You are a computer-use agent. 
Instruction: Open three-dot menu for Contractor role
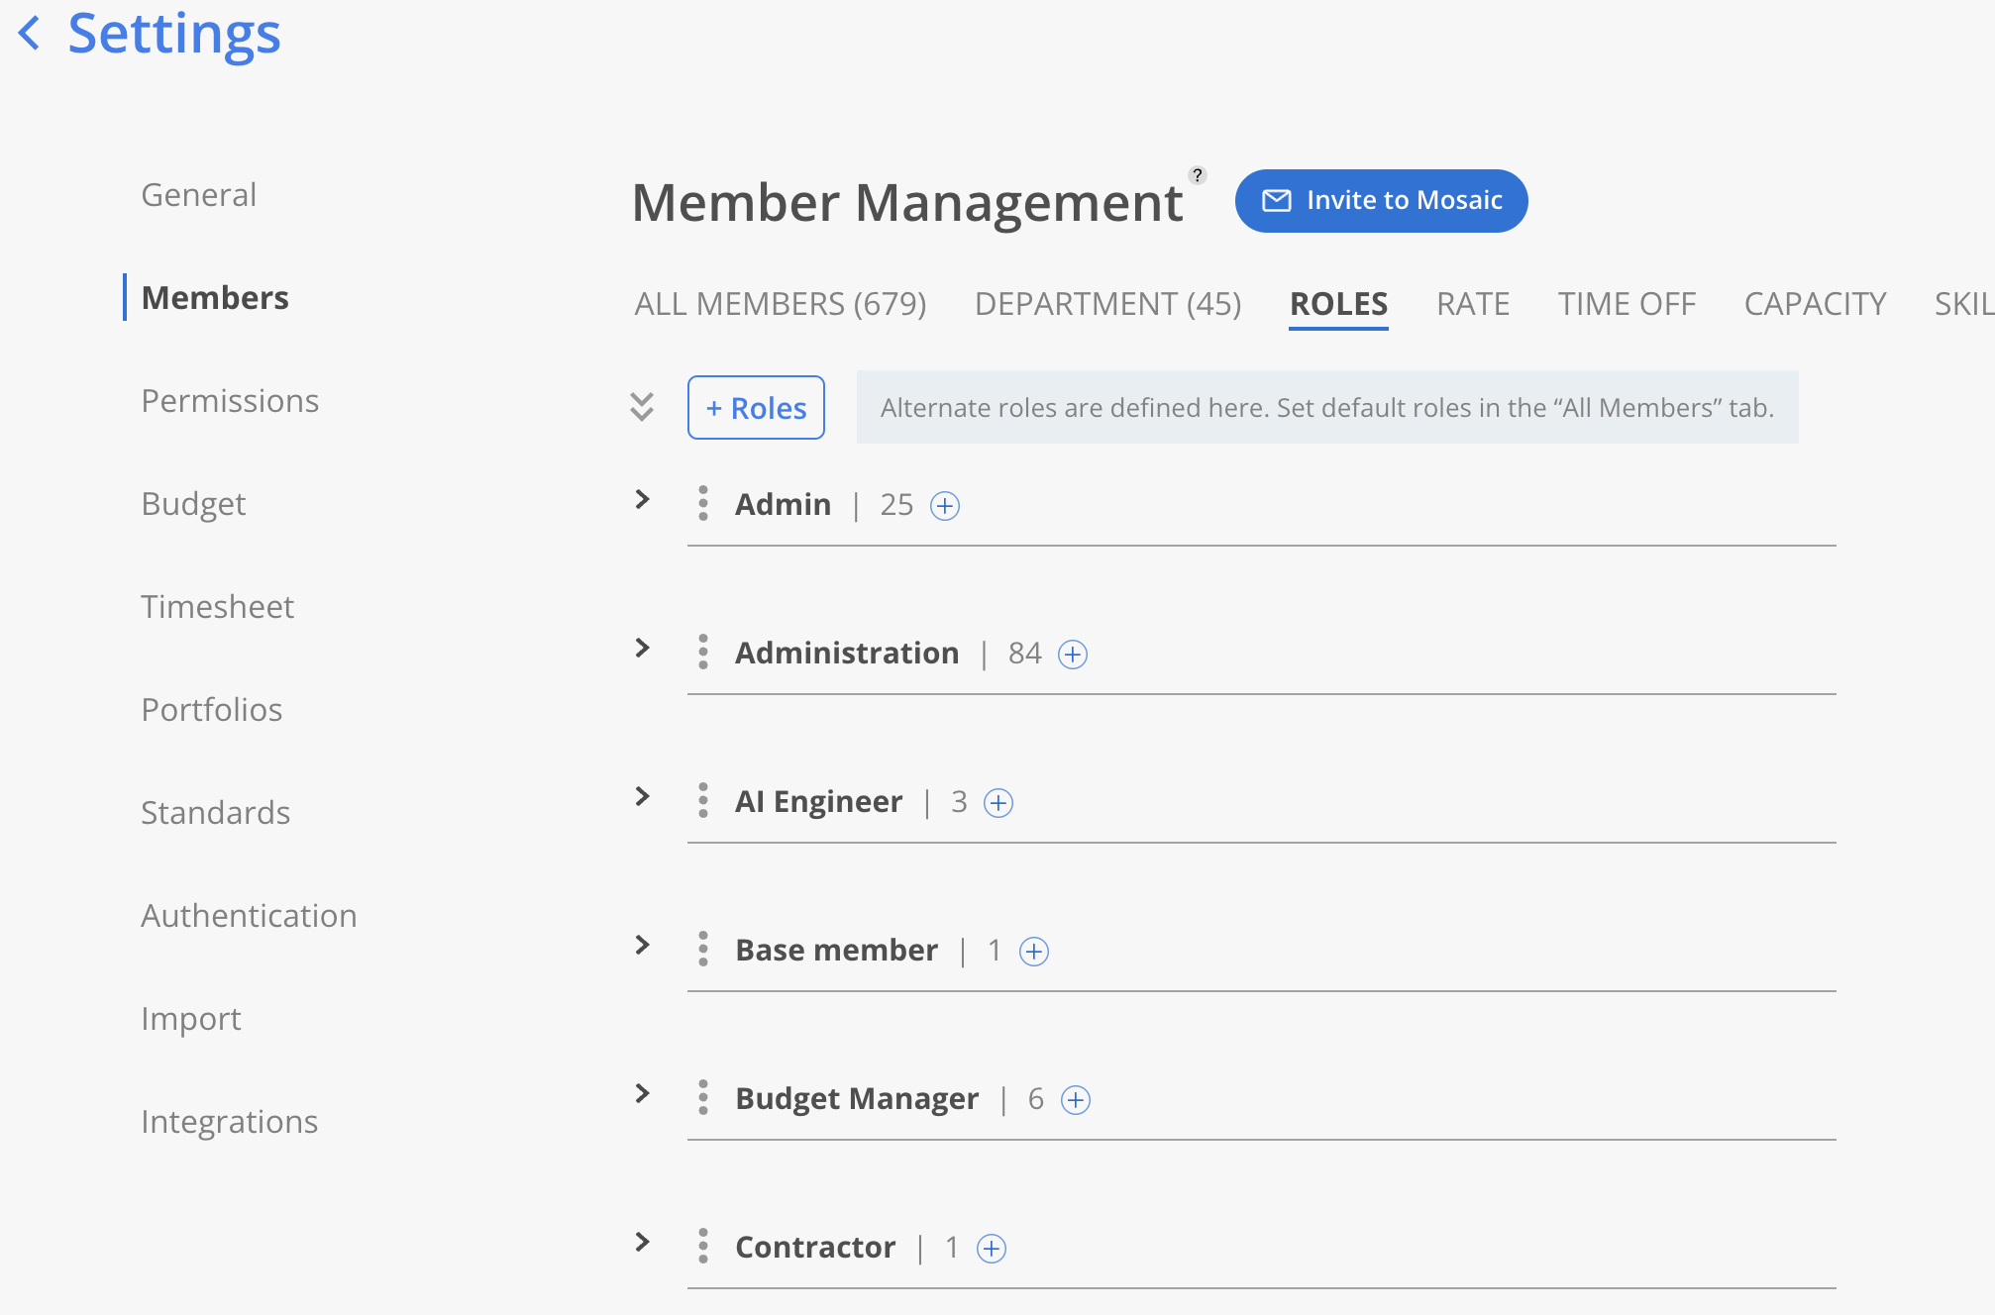(x=703, y=1246)
